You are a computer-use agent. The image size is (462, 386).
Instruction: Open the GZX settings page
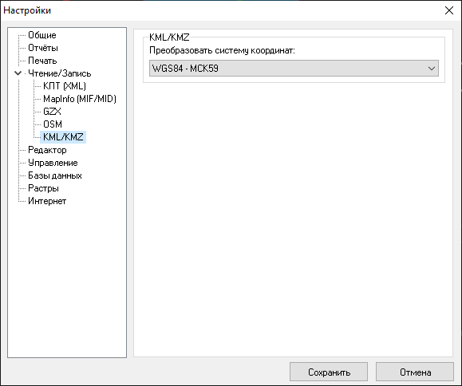coord(52,112)
